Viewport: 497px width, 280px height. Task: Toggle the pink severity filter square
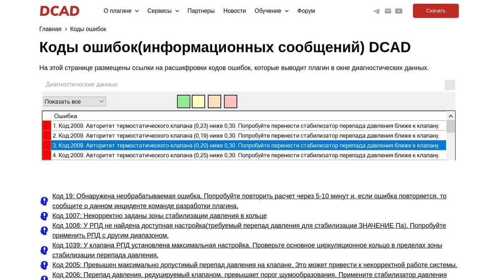click(230, 101)
